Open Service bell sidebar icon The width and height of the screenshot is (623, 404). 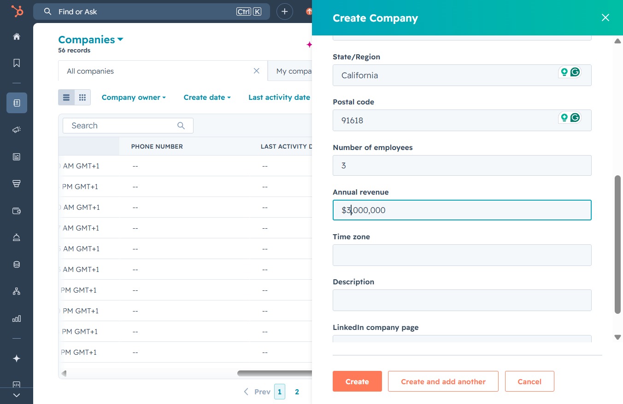17,237
